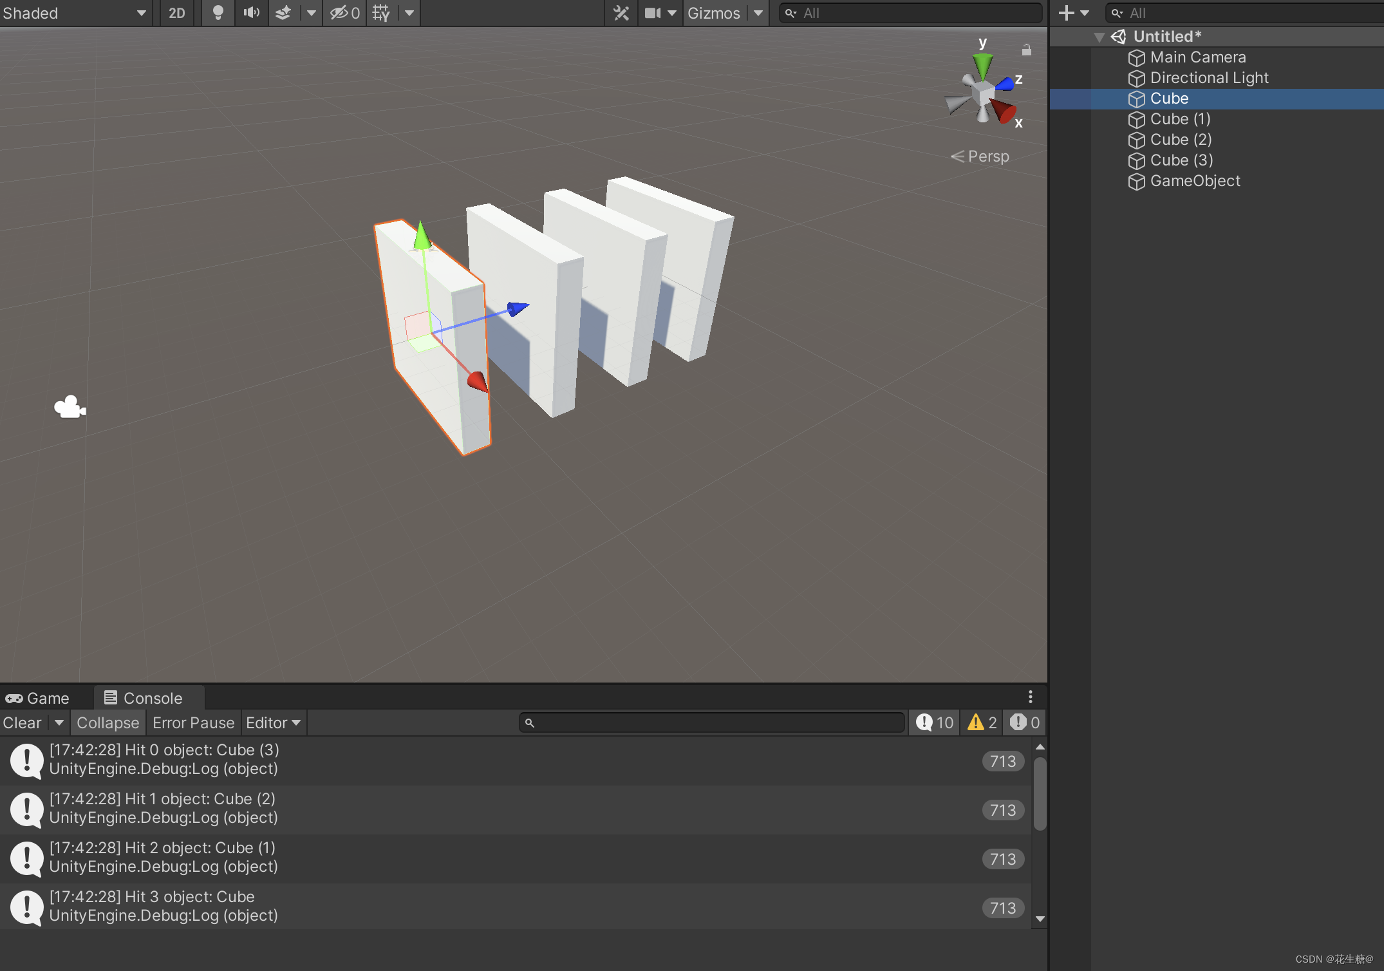Image resolution: width=1384 pixels, height=971 pixels.
Task: Open the editor tools panel icon
Action: 620,13
